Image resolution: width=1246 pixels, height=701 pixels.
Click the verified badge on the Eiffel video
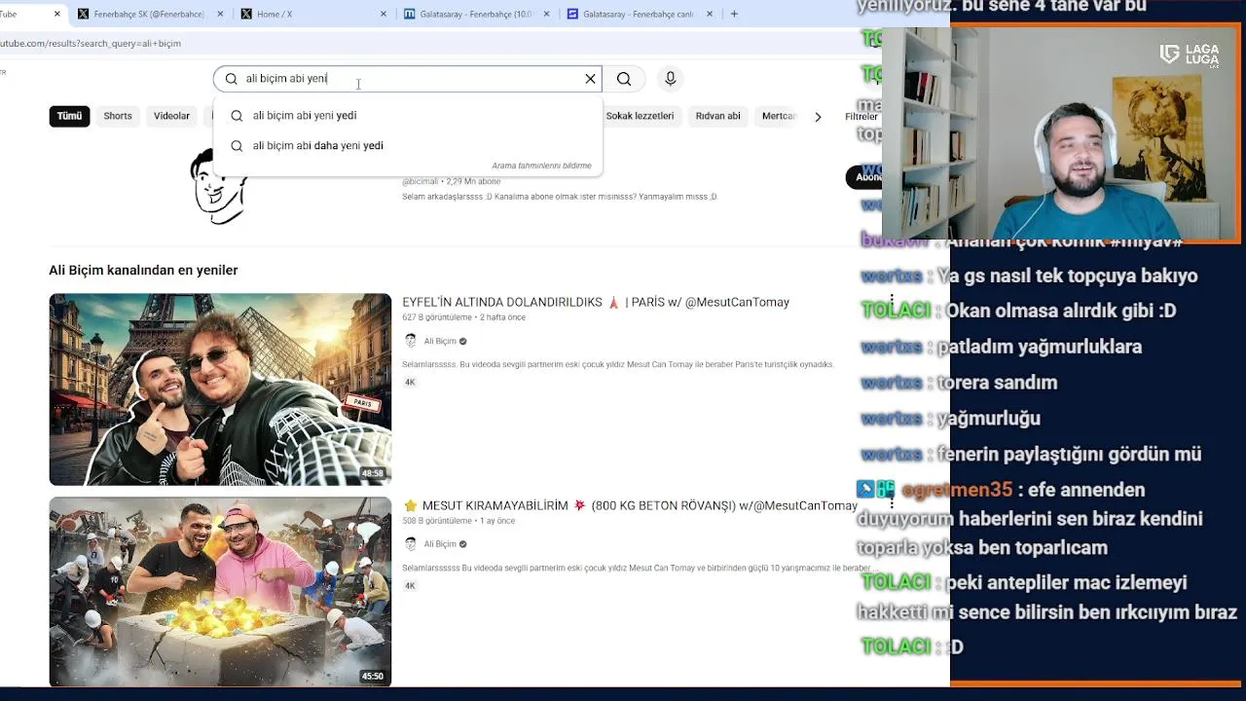(462, 342)
